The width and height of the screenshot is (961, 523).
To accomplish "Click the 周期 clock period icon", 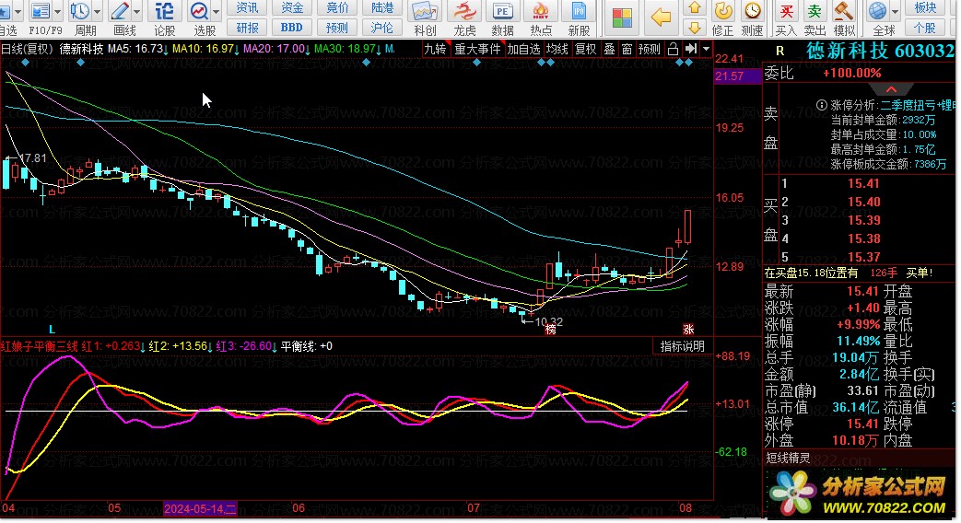I will 79,11.
